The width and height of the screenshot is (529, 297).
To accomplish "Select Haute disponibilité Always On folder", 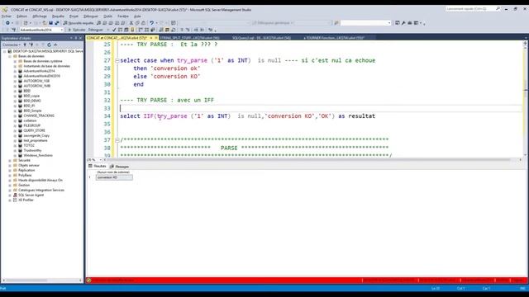I will [41, 180].
